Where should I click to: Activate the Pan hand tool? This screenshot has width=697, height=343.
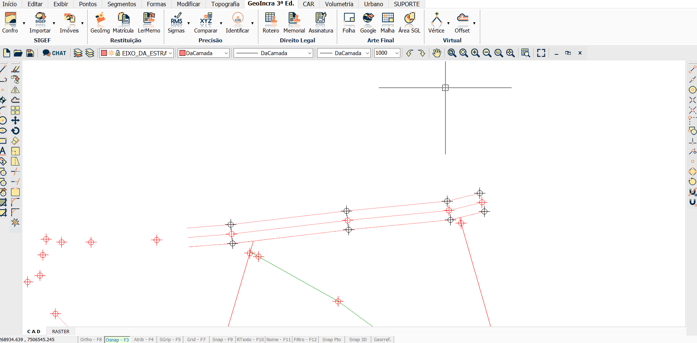pyautogui.click(x=437, y=53)
